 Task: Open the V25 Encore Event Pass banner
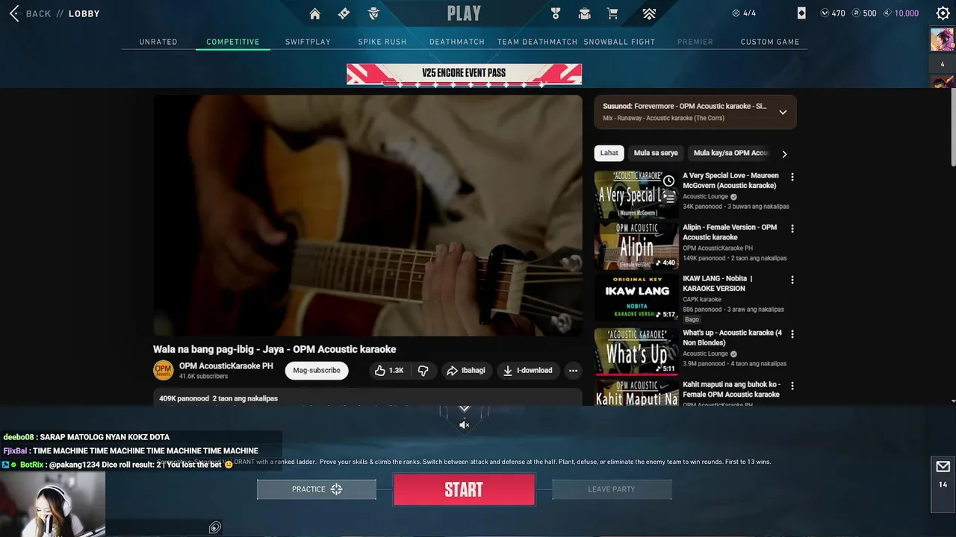click(464, 74)
